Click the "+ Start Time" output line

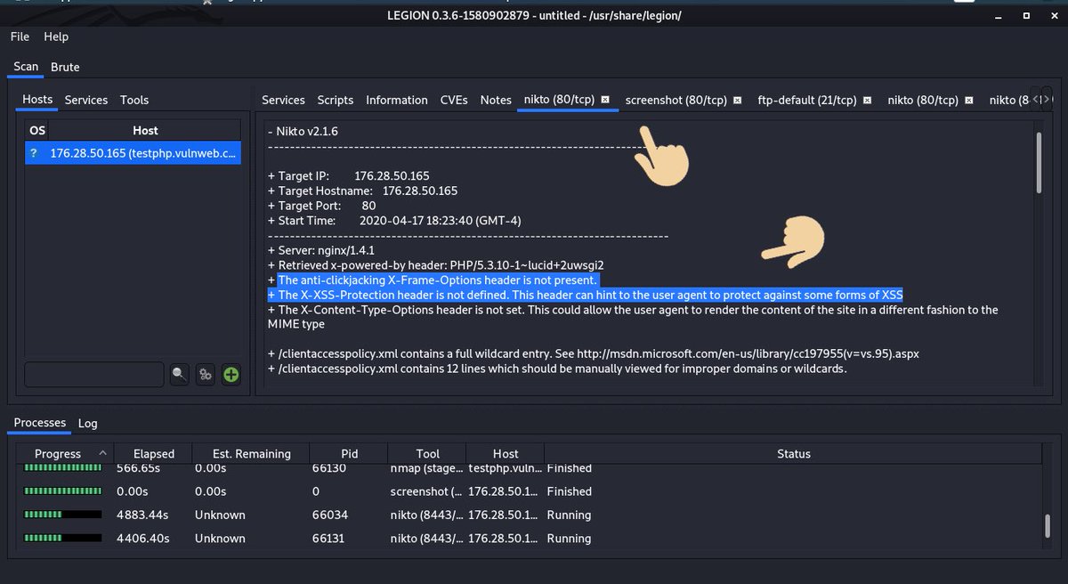coord(394,220)
